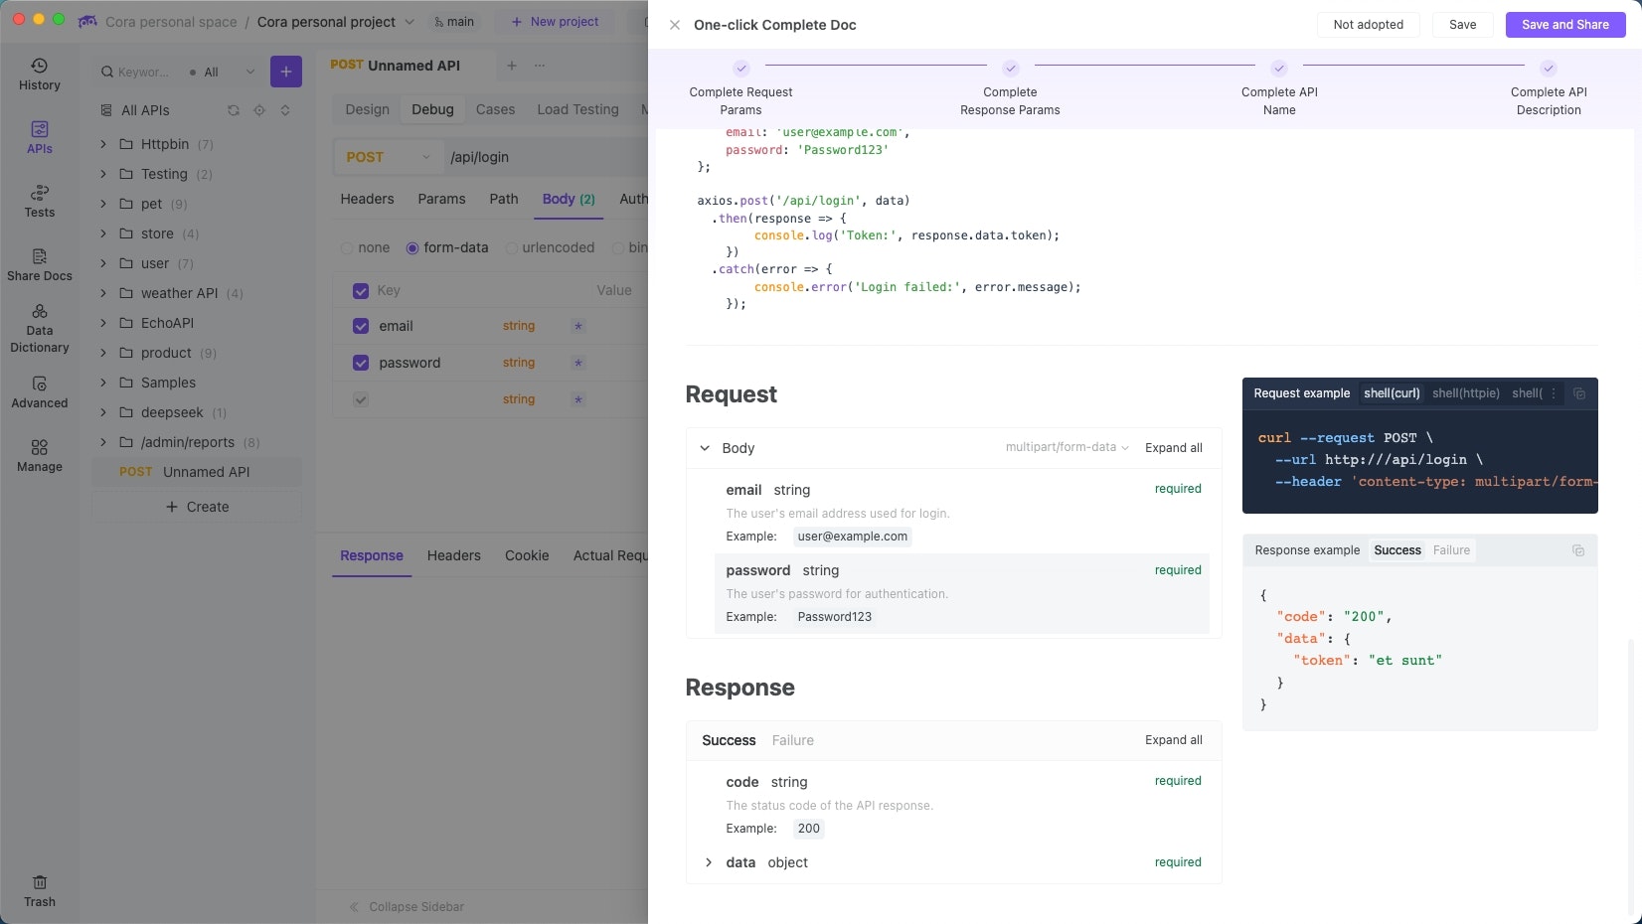
Task: Click the purple plus button beside search
Action: click(x=285, y=72)
